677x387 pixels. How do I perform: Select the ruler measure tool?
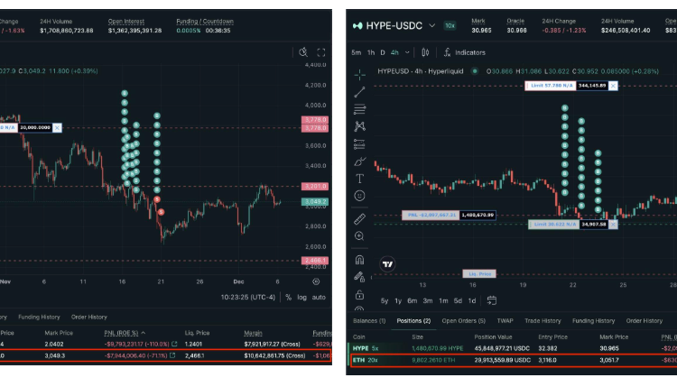click(x=360, y=218)
